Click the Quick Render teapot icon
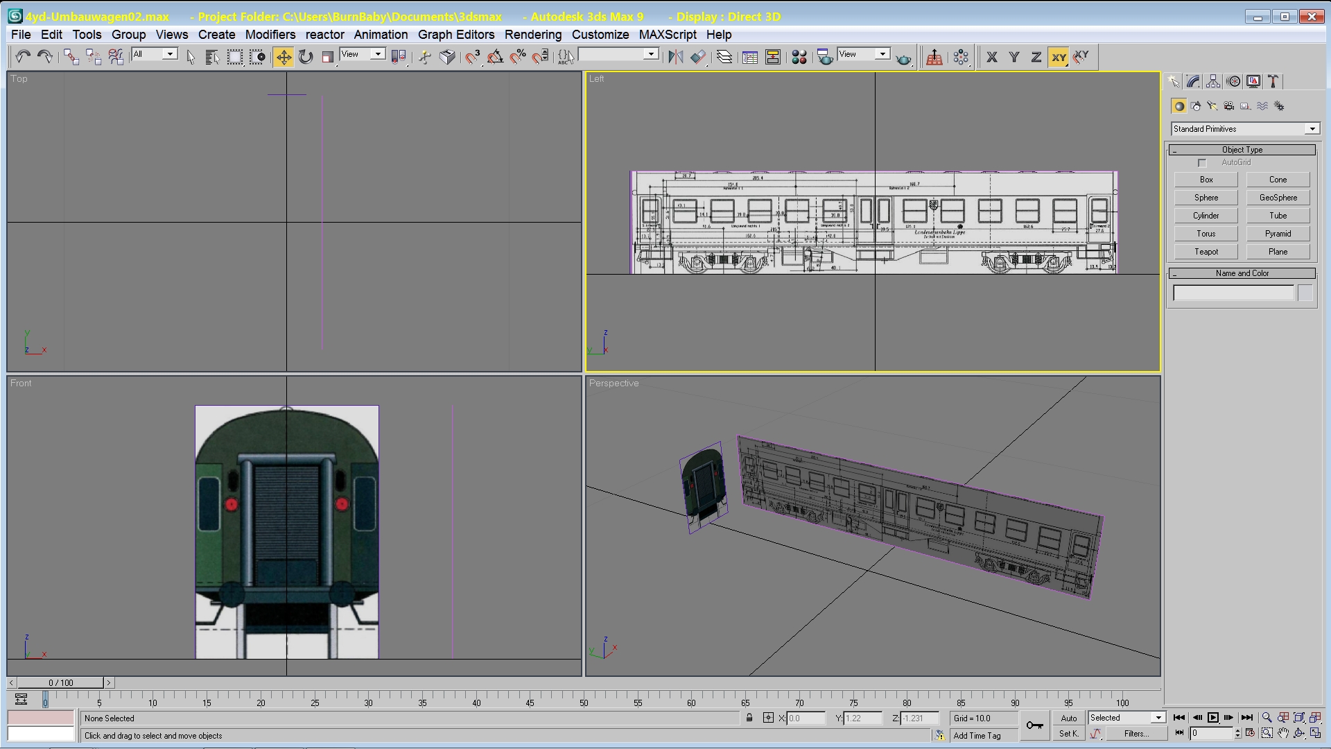Viewport: 1331px width, 749px height. coord(903,59)
